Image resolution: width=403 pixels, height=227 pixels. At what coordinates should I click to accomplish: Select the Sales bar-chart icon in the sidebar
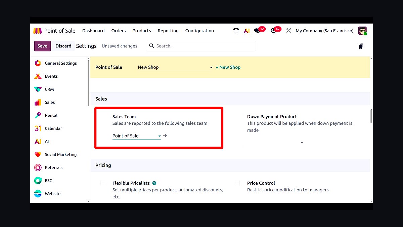[x=38, y=102]
